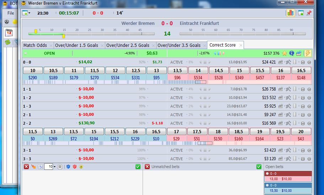
Task: Click the green refresh icon in BOT window
Action: tap(7, 42)
